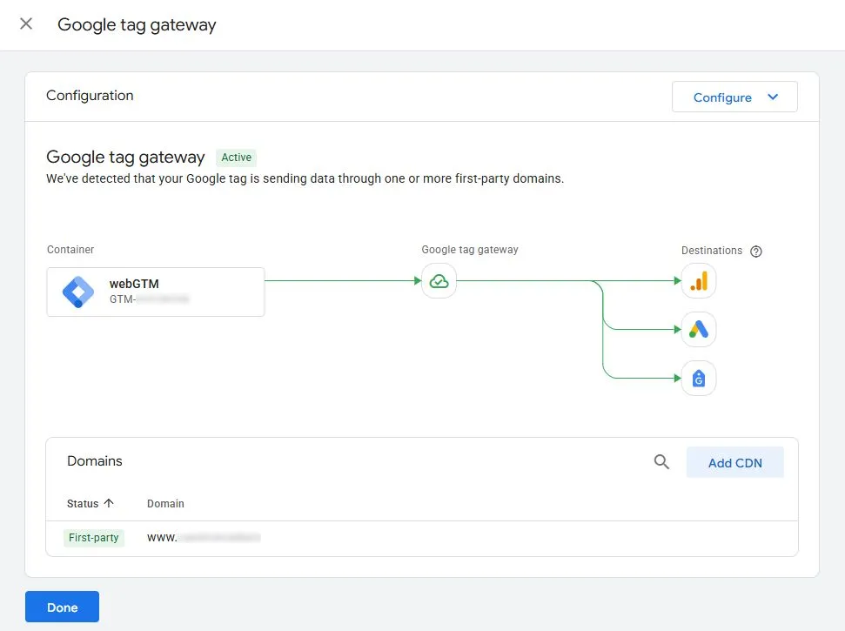
Task: Open the Google tag destination icon
Action: click(x=699, y=379)
